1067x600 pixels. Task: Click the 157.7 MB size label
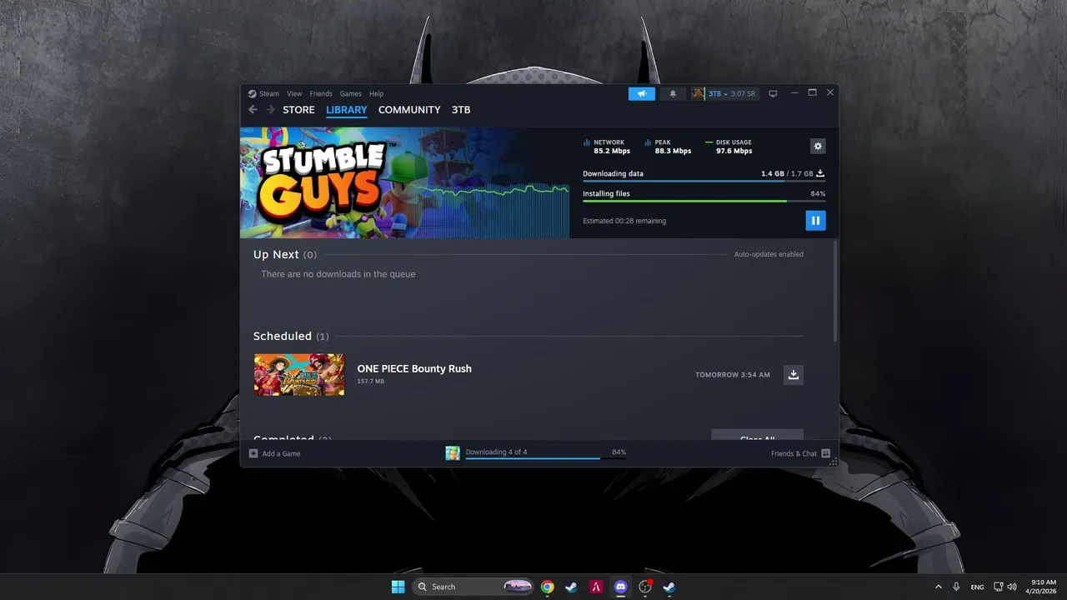371,381
